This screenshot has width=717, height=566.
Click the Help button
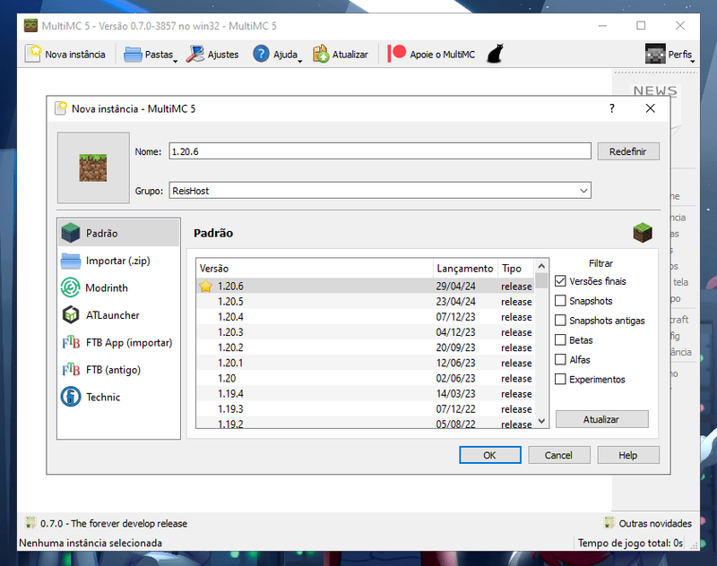pyautogui.click(x=628, y=455)
